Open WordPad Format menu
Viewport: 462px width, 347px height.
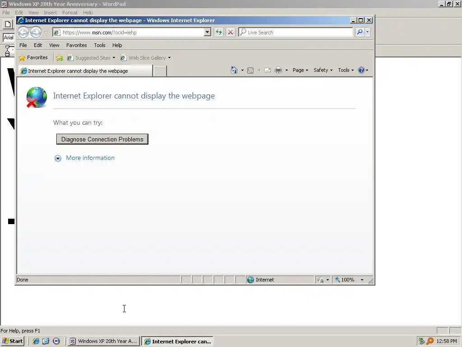[70, 13]
